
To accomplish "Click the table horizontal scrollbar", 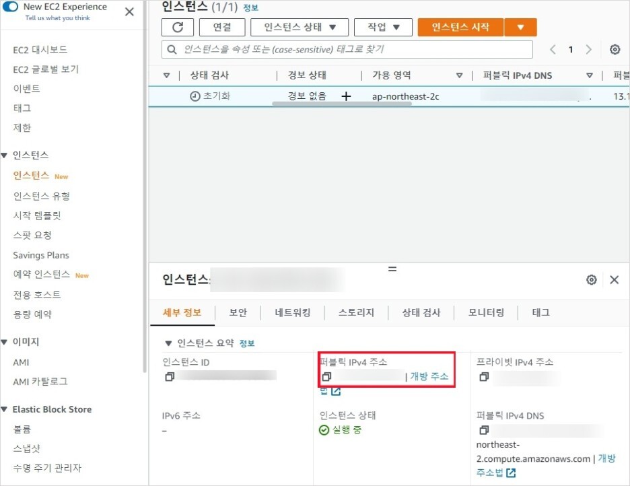I will tap(341, 104).
